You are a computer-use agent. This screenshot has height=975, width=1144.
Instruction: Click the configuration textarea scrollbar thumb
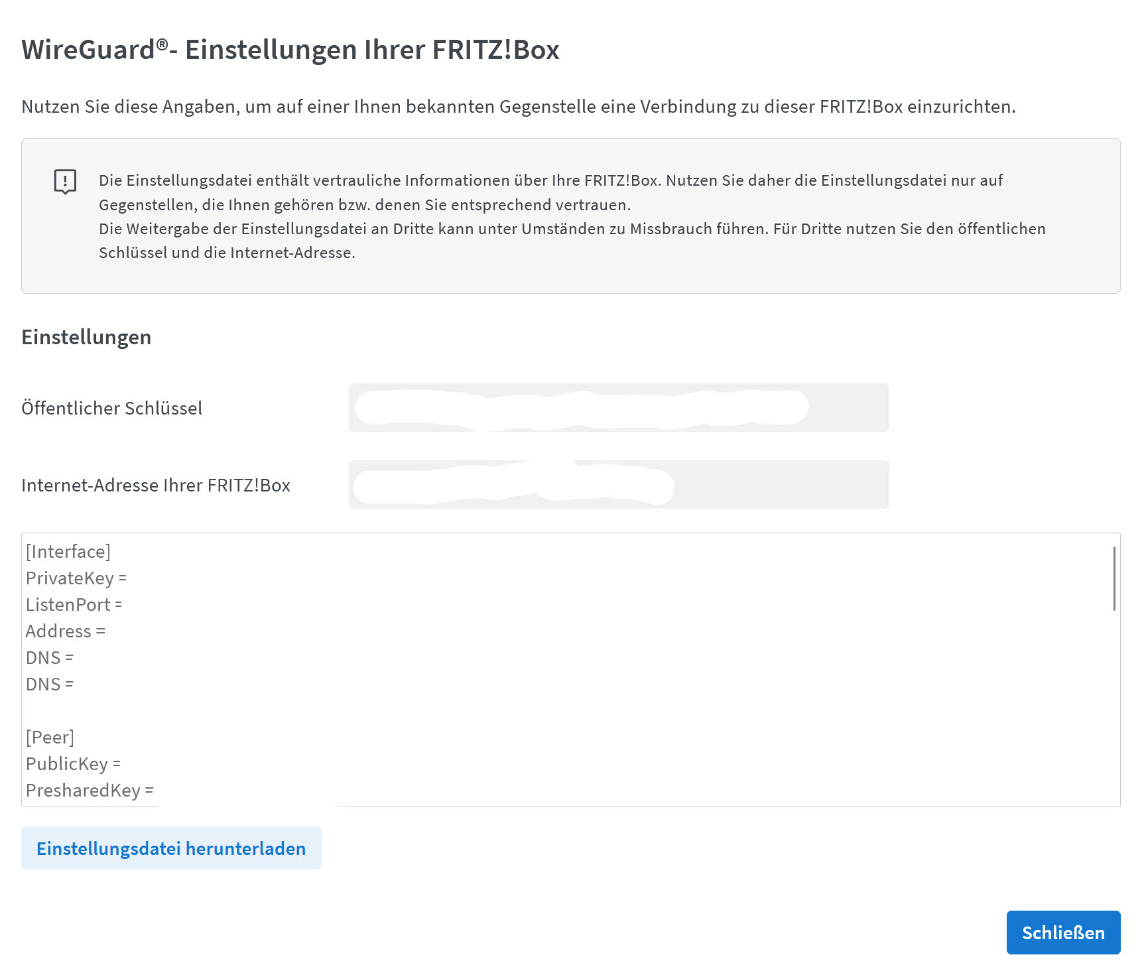pyautogui.click(x=1114, y=578)
